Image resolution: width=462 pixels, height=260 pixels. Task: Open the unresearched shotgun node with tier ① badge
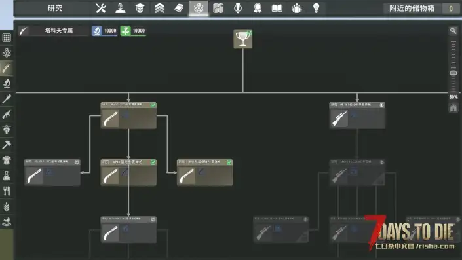click(52, 172)
